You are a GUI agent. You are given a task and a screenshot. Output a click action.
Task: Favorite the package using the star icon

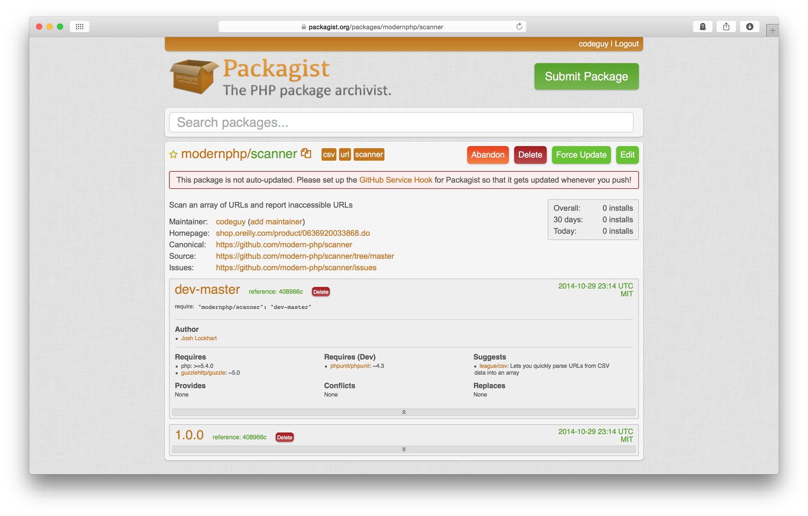173,154
